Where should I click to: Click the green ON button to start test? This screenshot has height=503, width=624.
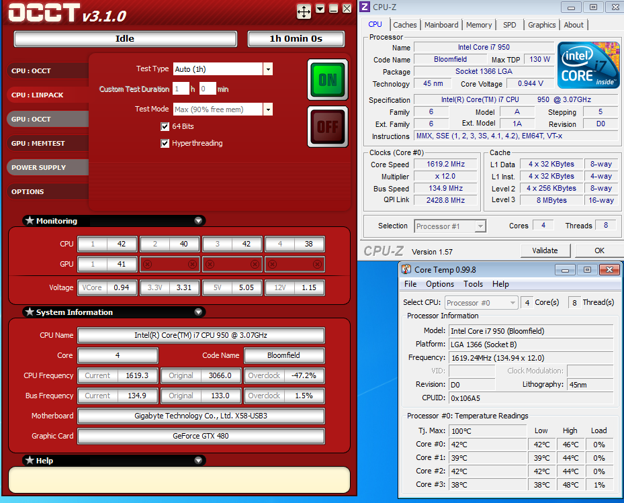pos(328,80)
